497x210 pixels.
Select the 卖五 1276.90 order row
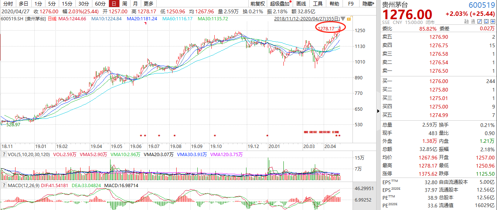coord(438,37)
